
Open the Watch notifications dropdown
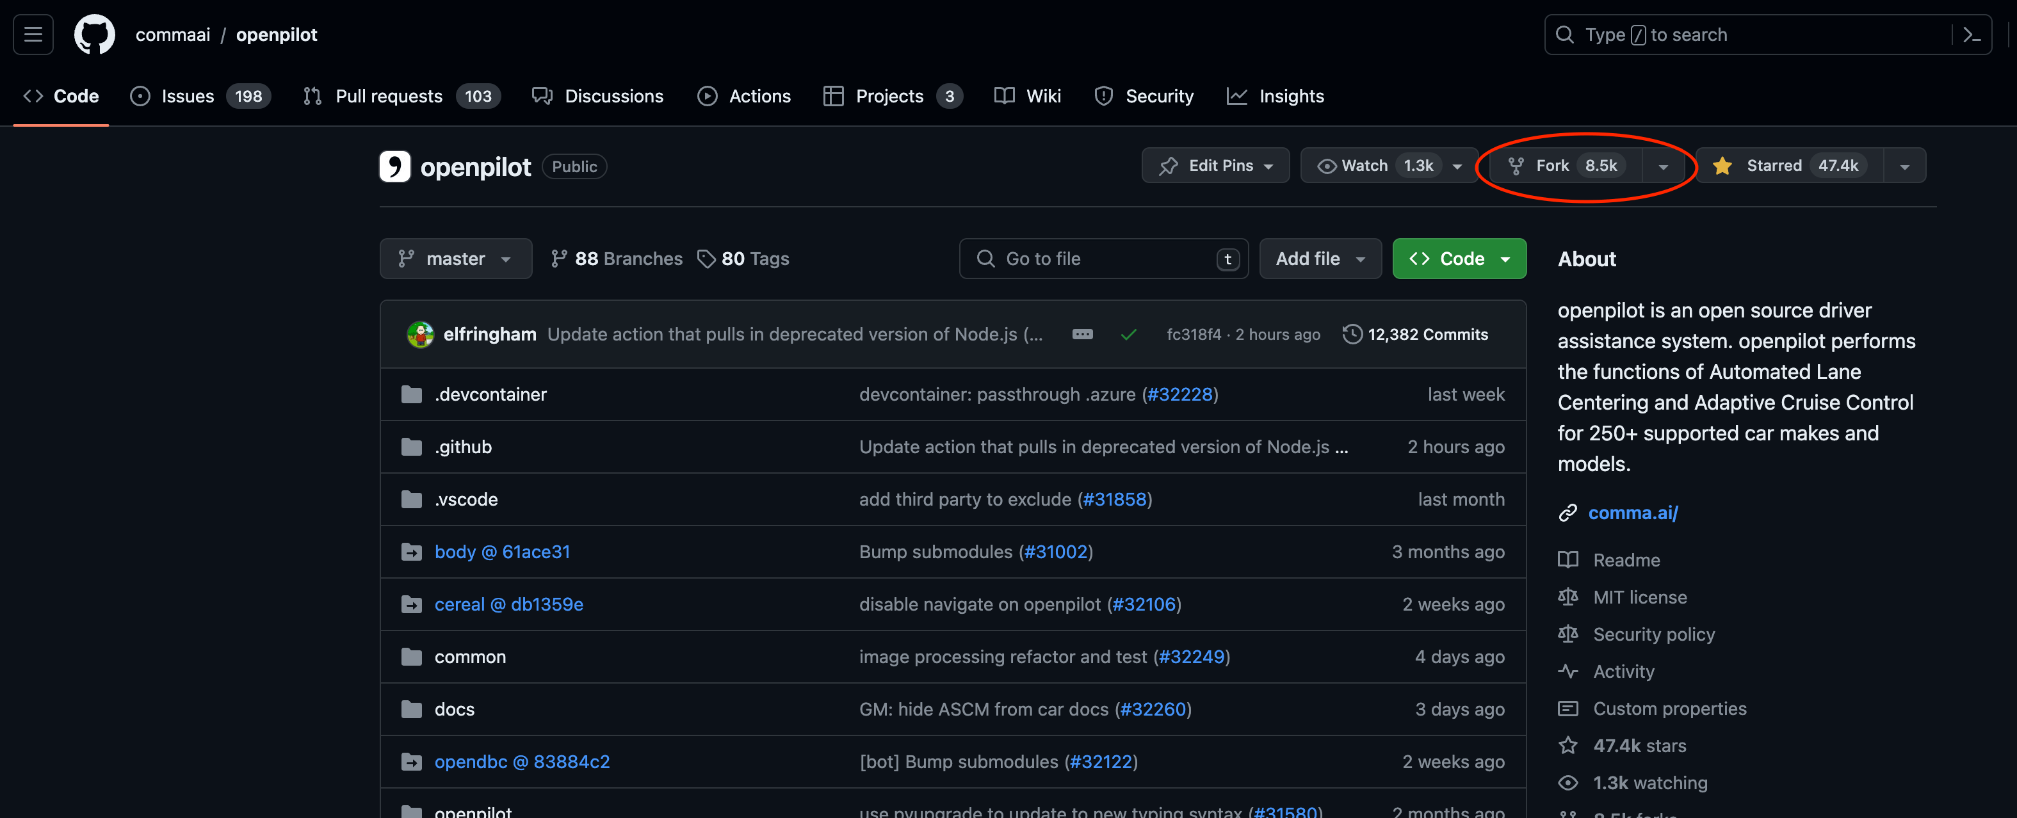coord(1389,165)
